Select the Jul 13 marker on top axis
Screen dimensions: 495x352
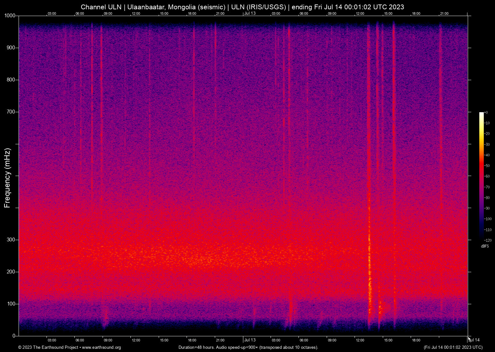pos(250,13)
